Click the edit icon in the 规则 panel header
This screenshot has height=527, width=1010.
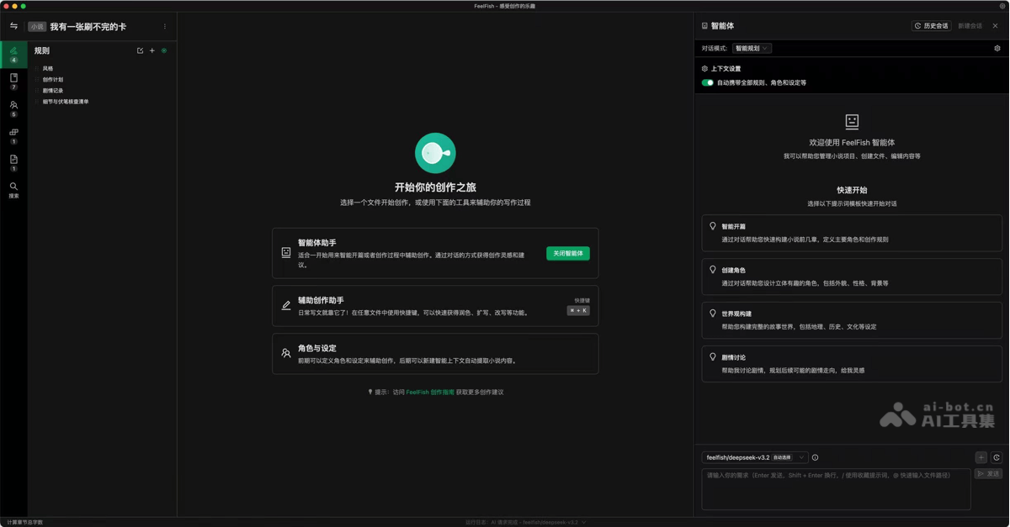[x=140, y=50]
